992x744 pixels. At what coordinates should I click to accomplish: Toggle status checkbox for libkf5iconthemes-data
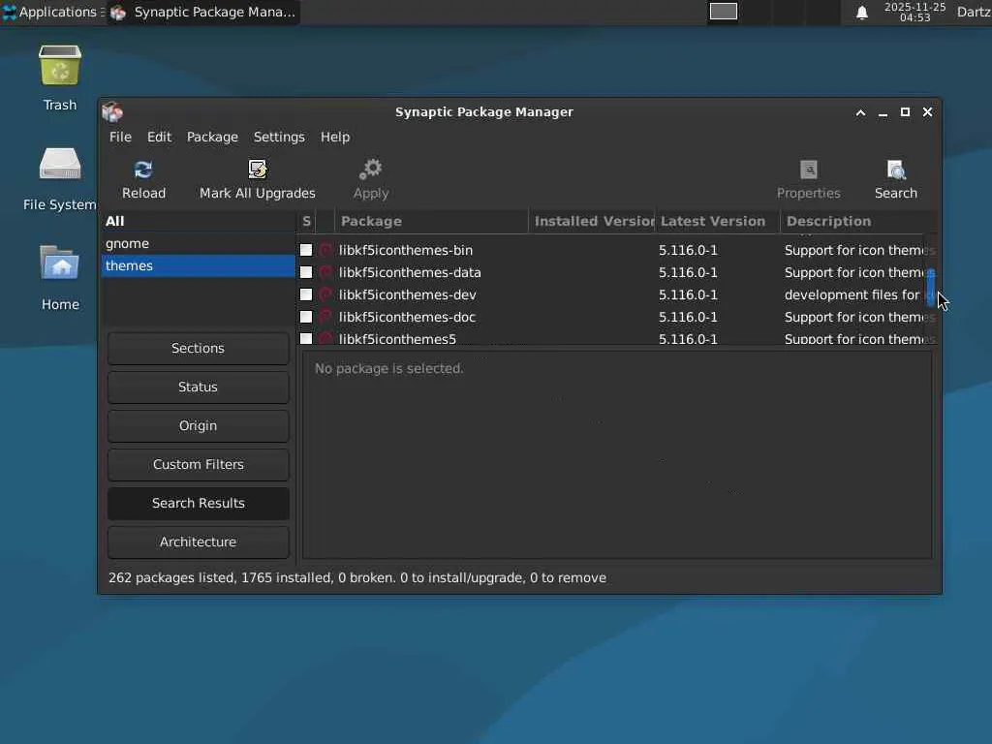click(x=306, y=272)
